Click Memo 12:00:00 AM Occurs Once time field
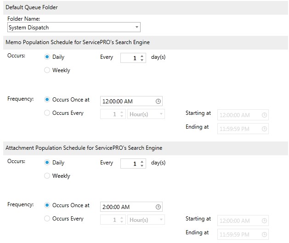 click(131, 101)
